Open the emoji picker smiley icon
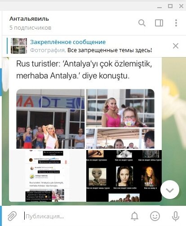Image resolution: width=186 pixels, height=226 pixels. point(155,216)
